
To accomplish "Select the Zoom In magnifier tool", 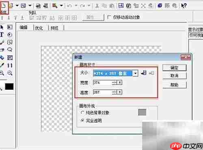I will point(2,73).
